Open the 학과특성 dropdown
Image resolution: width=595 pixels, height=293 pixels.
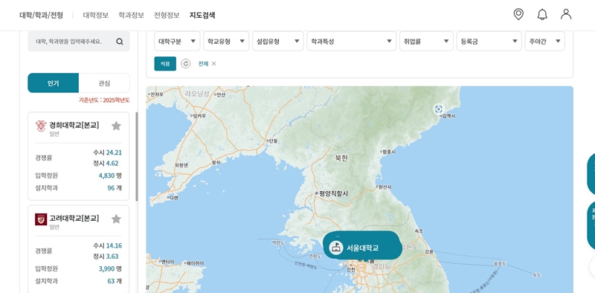pos(351,42)
